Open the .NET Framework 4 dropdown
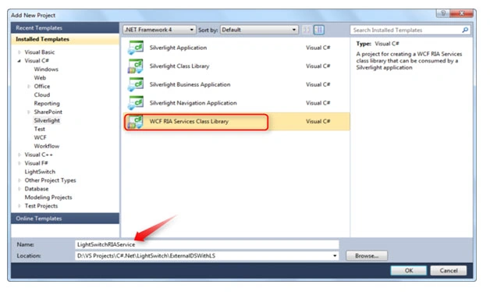490x292 pixels. click(159, 30)
